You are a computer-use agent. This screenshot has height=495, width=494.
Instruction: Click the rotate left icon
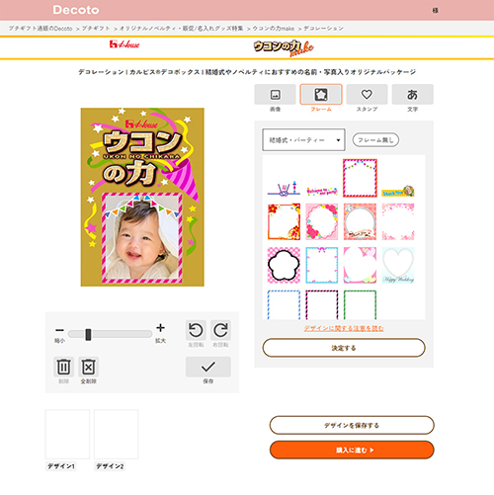click(196, 330)
